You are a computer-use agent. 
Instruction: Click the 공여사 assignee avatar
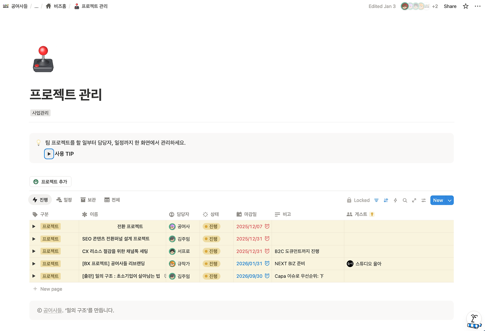tap(172, 227)
